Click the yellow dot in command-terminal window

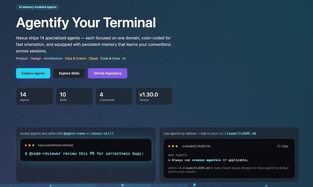coord(30,145)
